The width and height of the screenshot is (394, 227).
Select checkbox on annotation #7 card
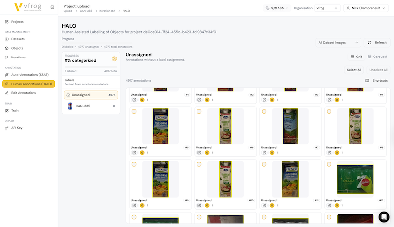tap(264, 111)
